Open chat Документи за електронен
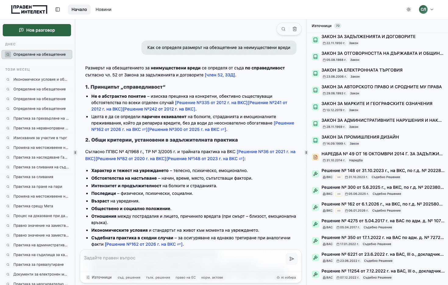The width and height of the screenshot is (448, 285). click(x=37, y=274)
